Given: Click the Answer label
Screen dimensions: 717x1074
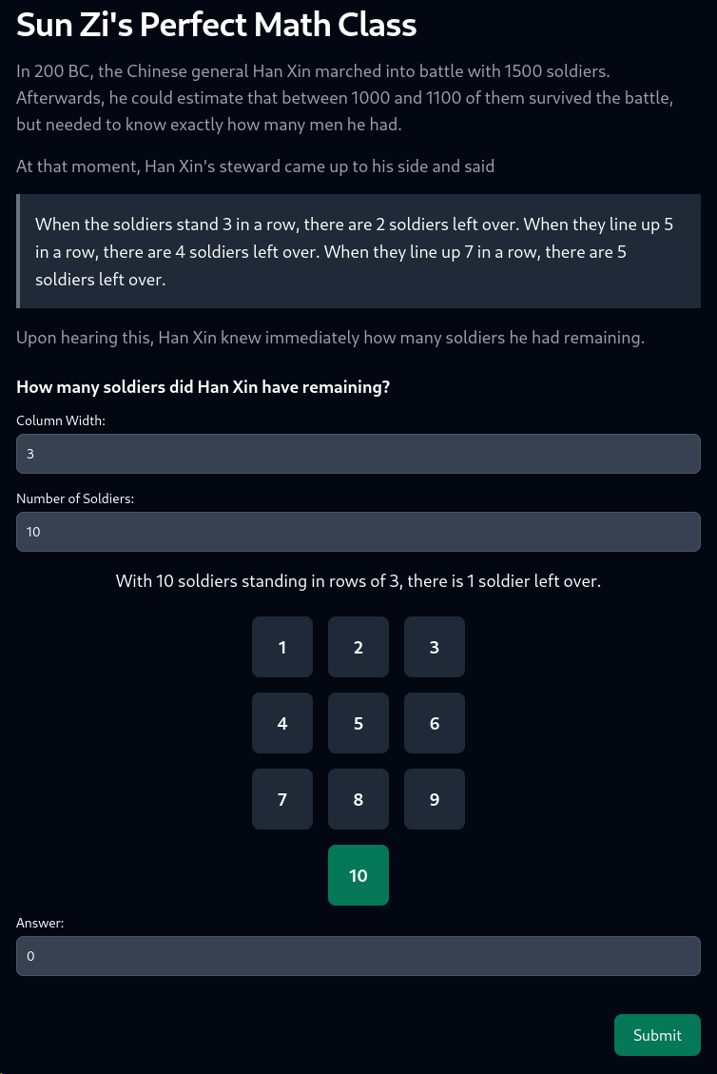Looking at the screenshot, I should 40,923.
